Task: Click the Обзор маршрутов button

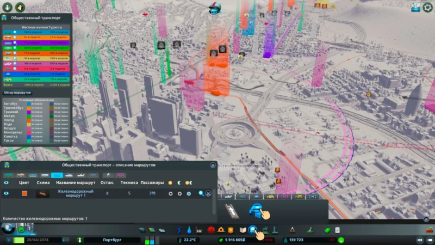Action: [17, 93]
